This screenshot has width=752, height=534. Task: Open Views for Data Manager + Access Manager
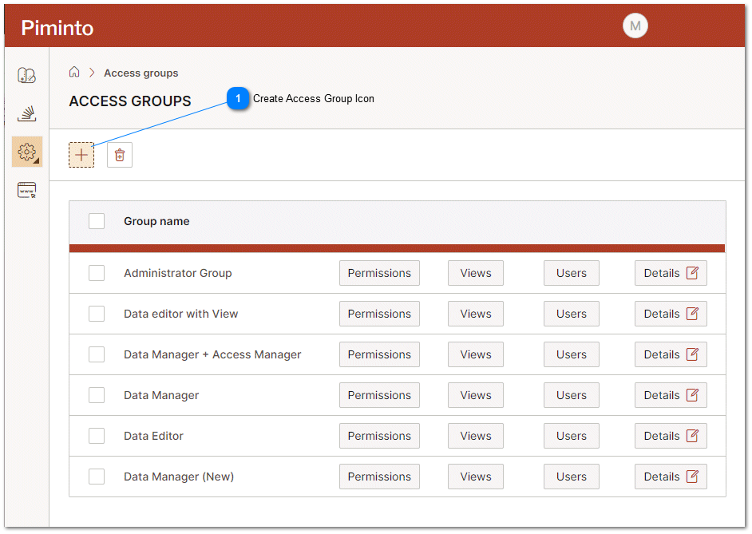(475, 354)
